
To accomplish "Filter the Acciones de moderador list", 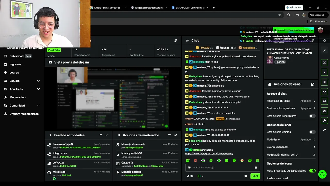I will pyautogui.click(x=169, y=135).
